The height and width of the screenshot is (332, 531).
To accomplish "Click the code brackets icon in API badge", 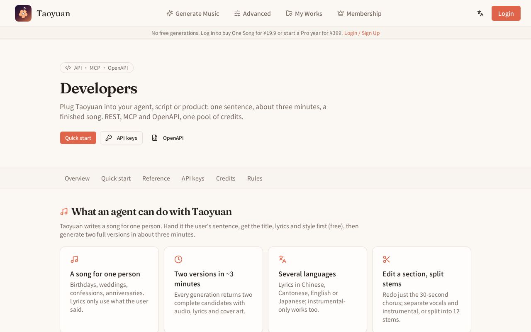I will tap(68, 68).
